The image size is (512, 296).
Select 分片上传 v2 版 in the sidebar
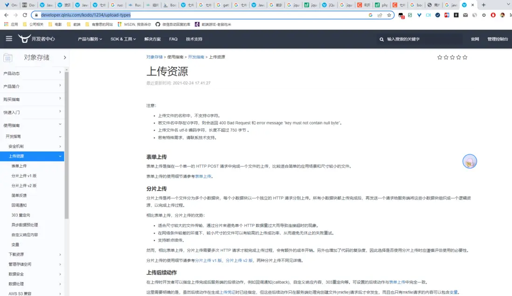24,186
